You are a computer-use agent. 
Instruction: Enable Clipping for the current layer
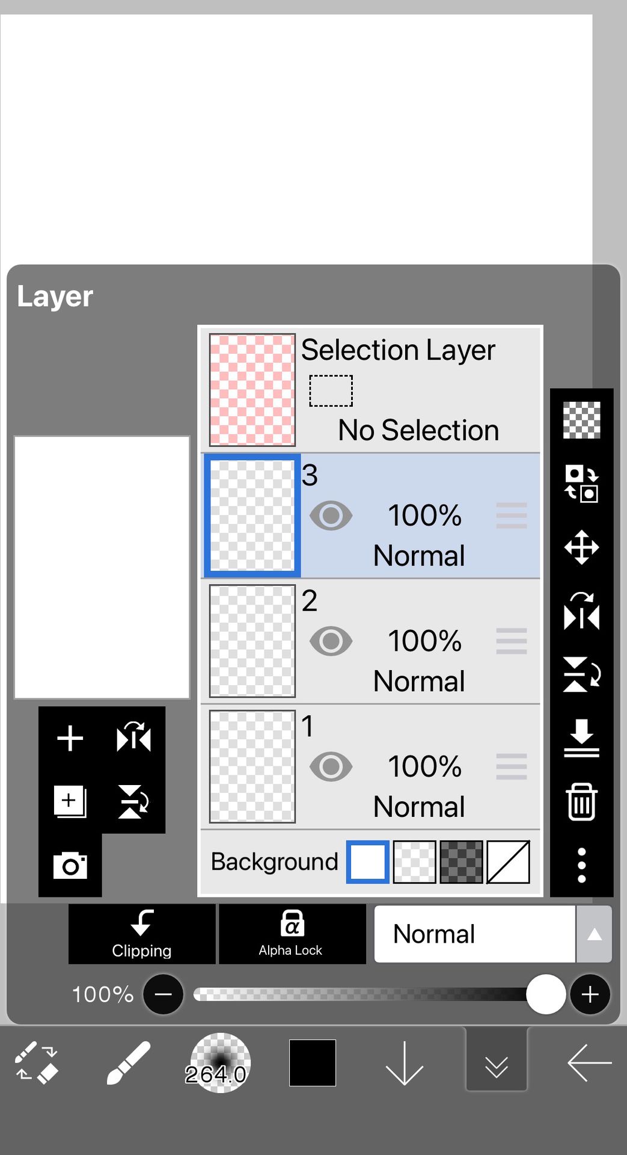(x=142, y=934)
